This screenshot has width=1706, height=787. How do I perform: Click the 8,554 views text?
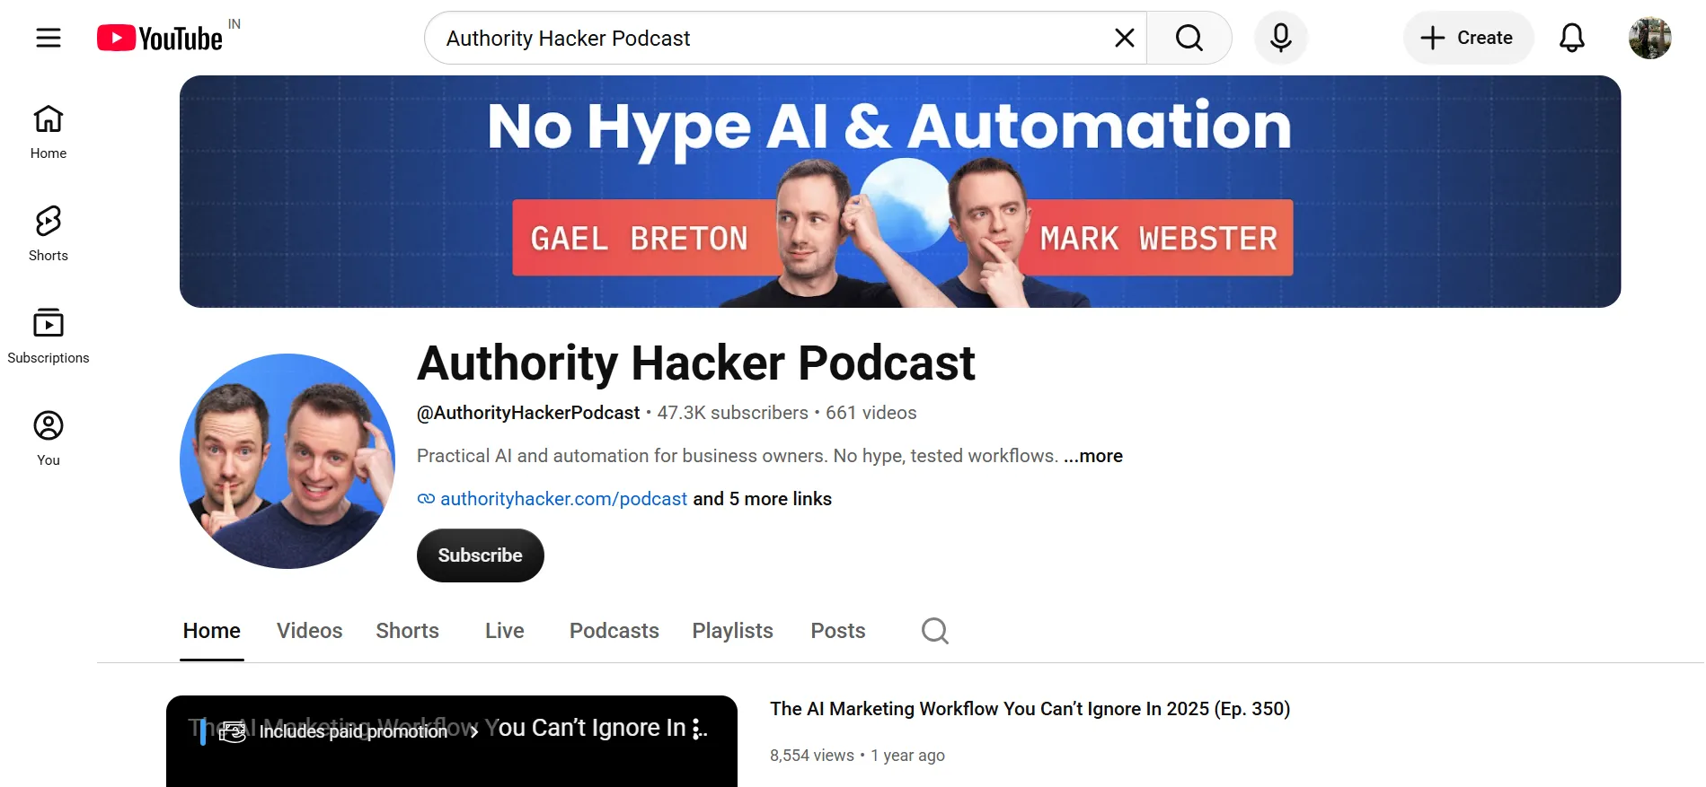click(812, 756)
